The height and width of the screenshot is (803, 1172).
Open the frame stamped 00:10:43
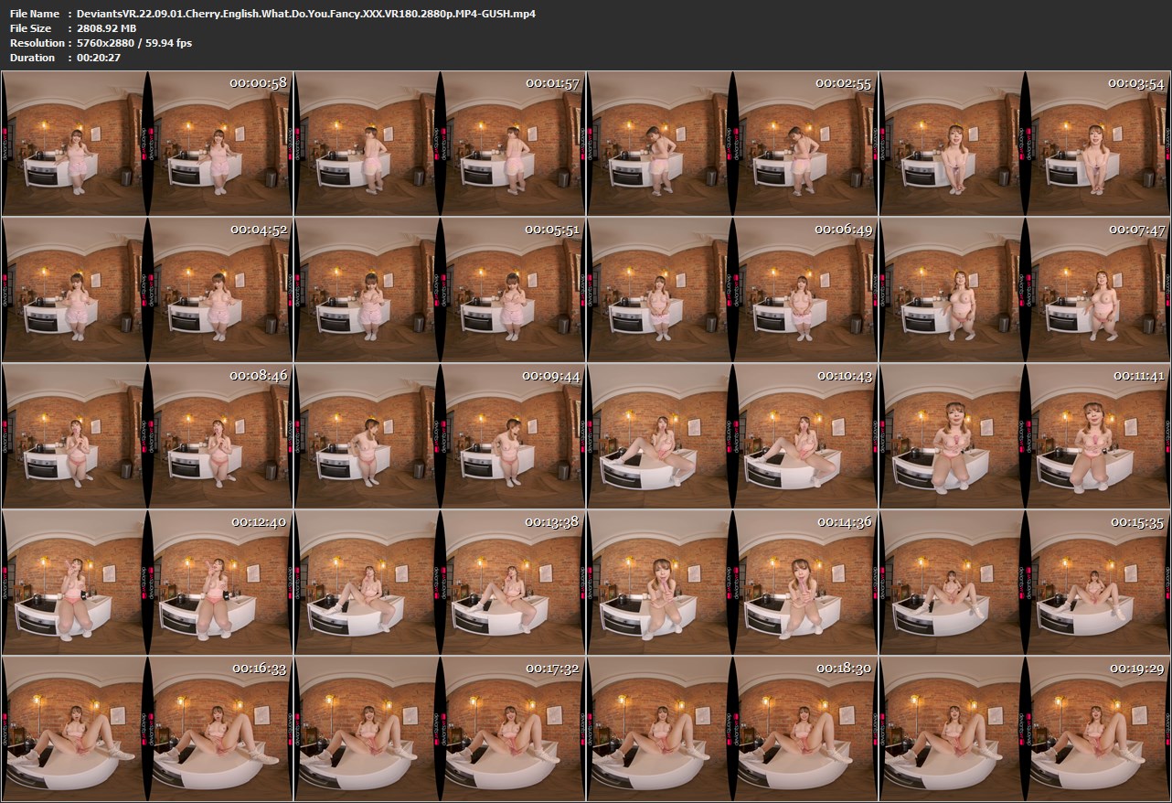[x=731, y=435]
